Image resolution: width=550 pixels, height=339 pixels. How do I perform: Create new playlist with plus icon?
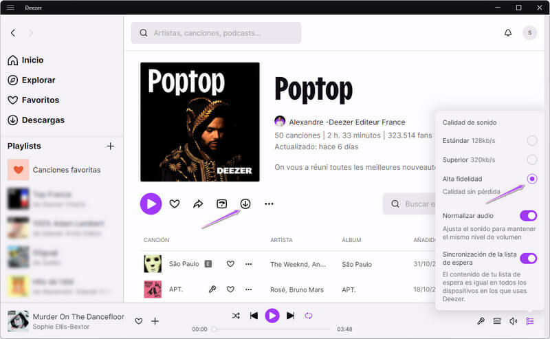(111, 146)
